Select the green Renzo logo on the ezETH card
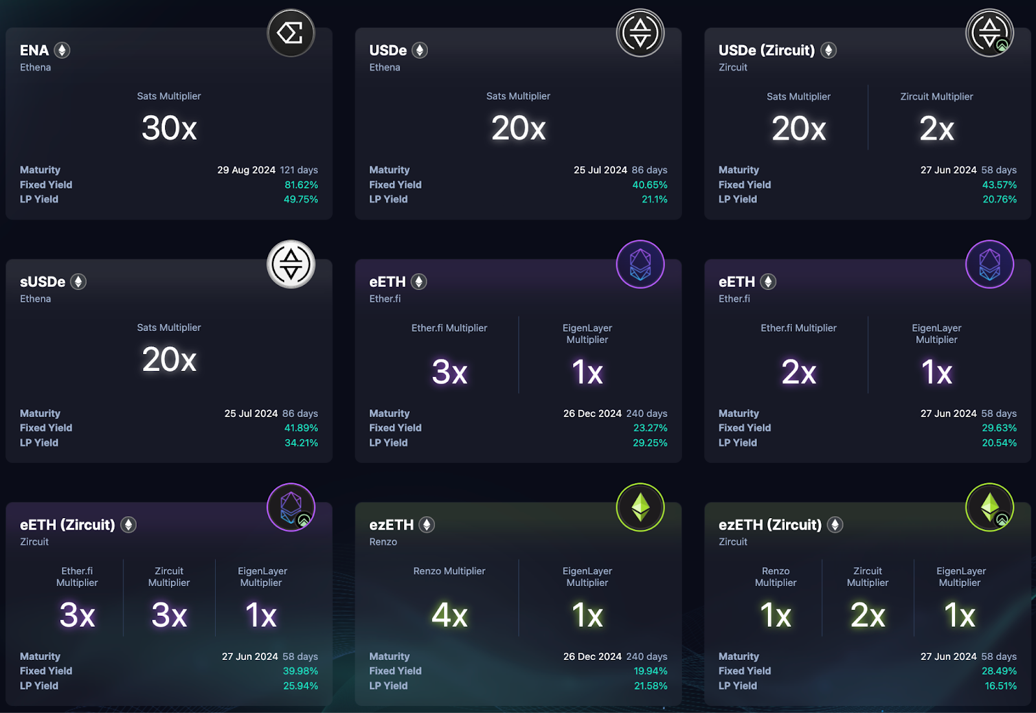 click(640, 508)
